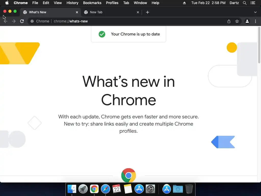This screenshot has width=261, height=196.
Task: Expand the tab search chevron
Action: tap(255, 12)
